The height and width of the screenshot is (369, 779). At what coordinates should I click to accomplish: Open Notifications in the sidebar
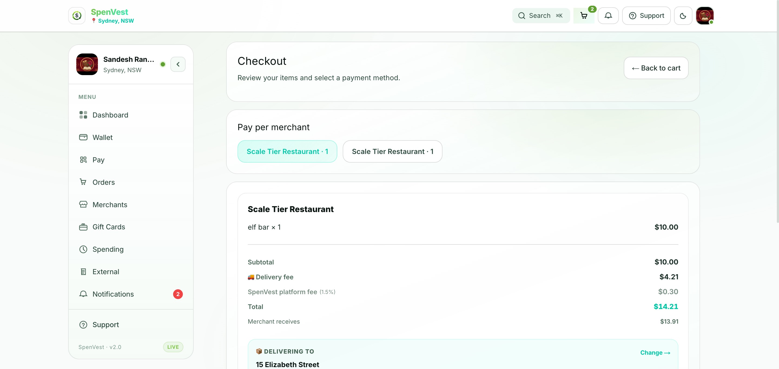pos(131,294)
